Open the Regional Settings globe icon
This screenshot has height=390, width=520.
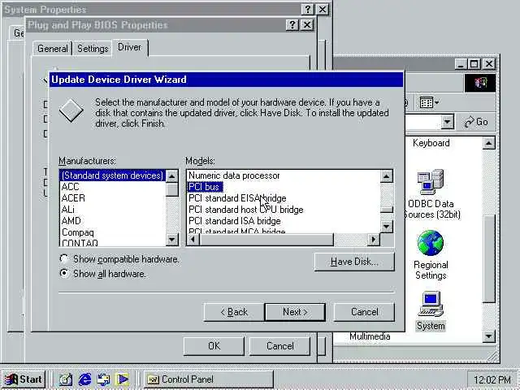click(x=431, y=243)
